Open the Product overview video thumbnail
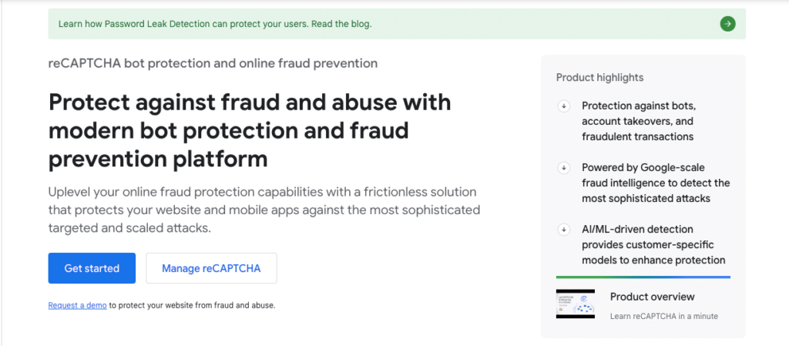The image size is (789, 346). click(x=576, y=304)
